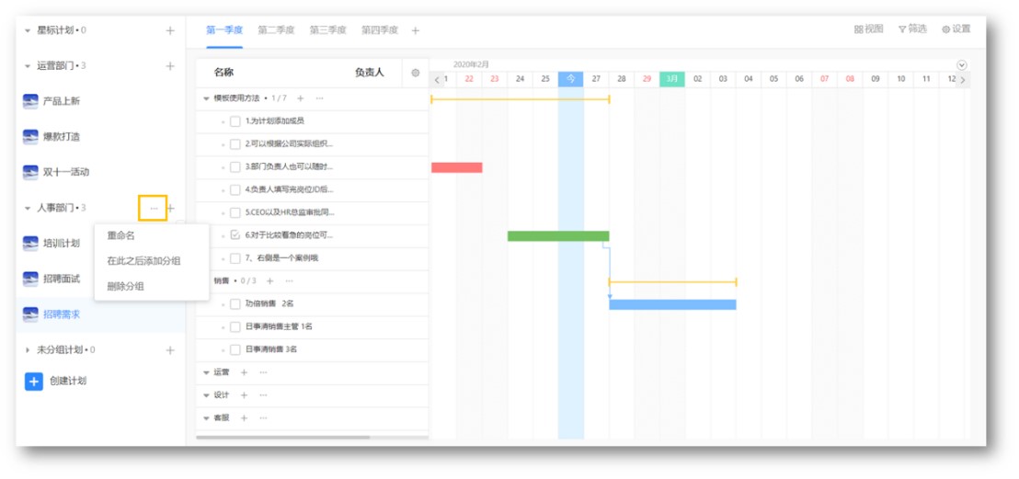The width and height of the screenshot is (1019, 479).
Task: Open more options for 运营 group
Action: click(x=263, y=372)
